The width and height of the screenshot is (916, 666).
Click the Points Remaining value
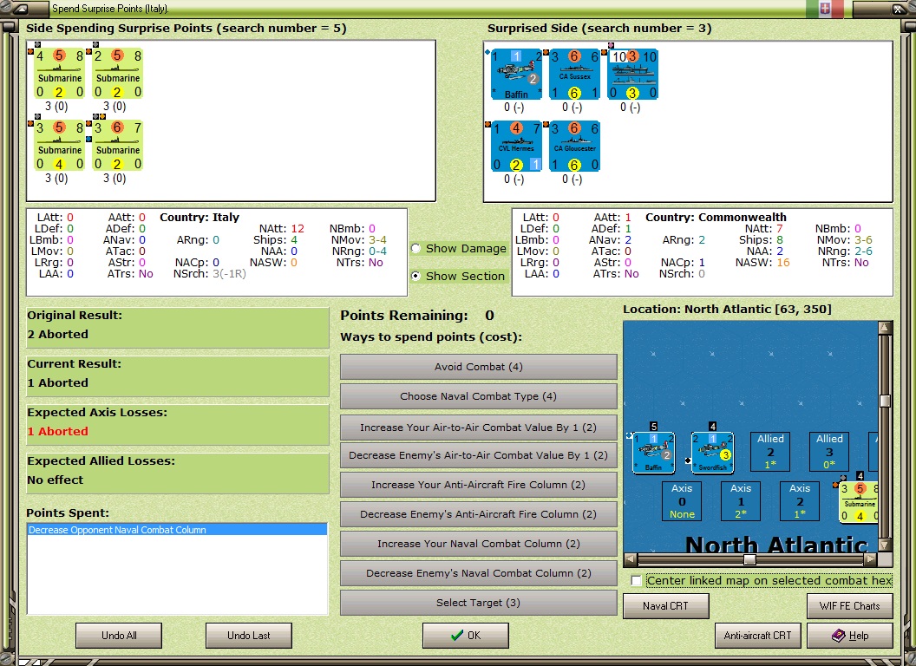click(x=489, y=316)
